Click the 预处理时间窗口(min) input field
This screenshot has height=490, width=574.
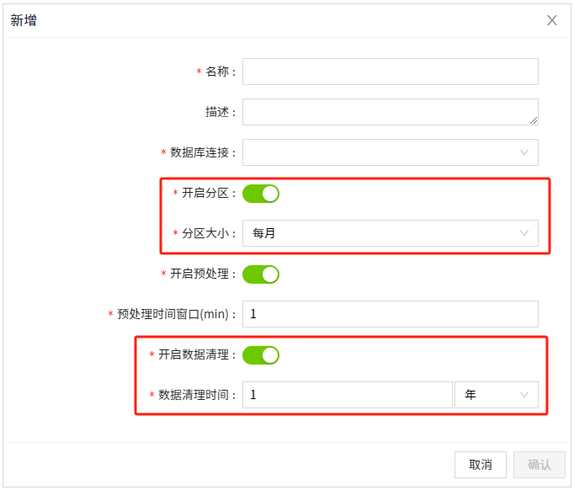click(x=390, y=314)
